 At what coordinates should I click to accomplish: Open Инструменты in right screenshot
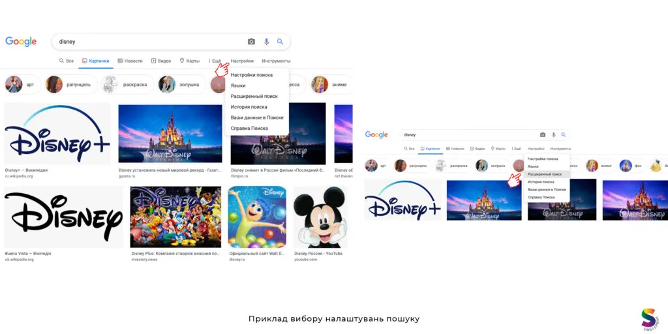560,149
